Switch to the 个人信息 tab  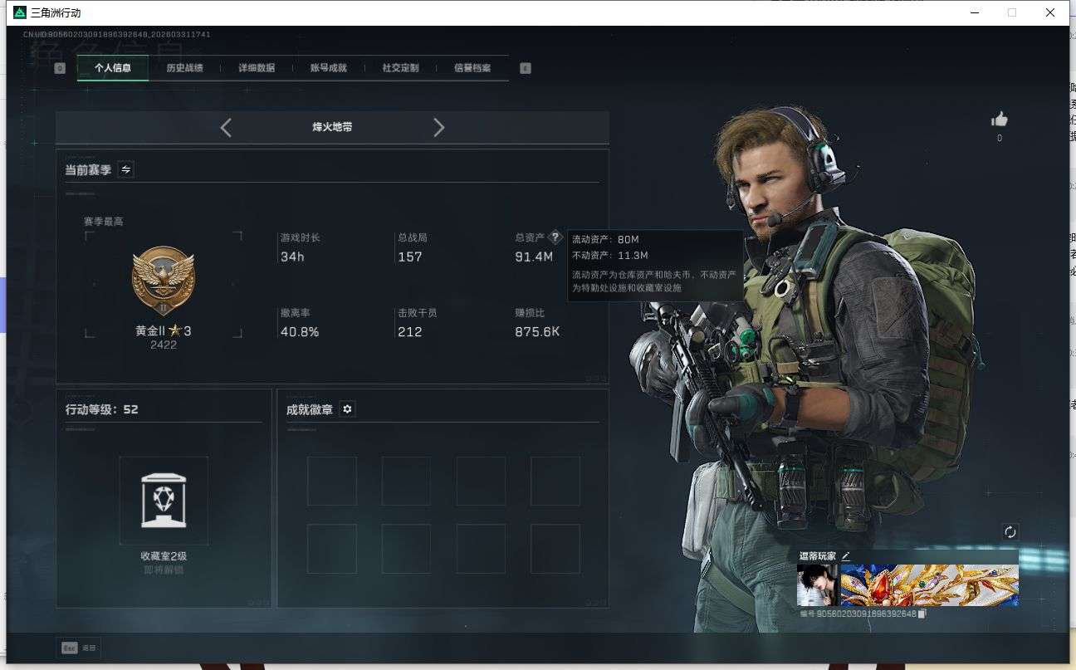pos(113,68)
